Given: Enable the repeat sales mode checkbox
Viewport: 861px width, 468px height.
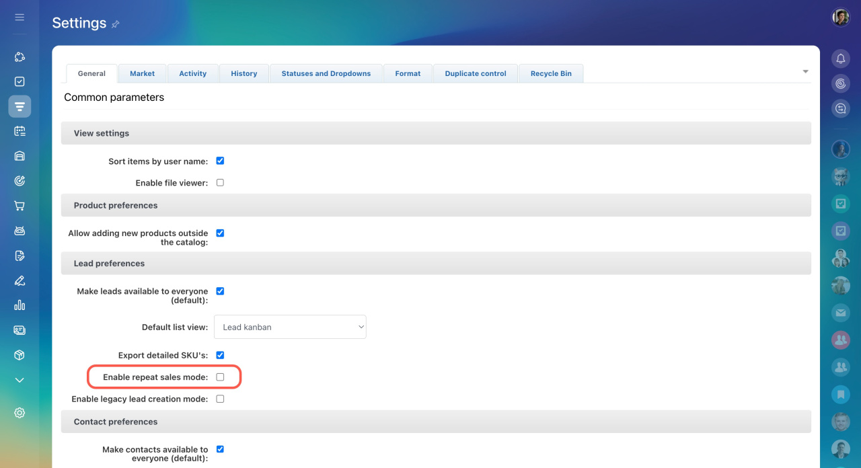Looking at the screenshot, I should click(220, 377).
